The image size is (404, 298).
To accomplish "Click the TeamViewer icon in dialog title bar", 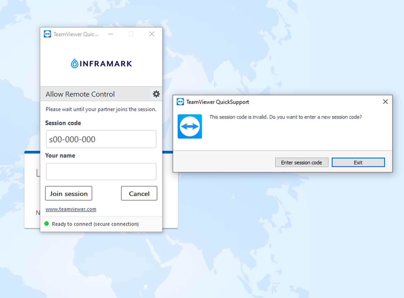I will 180,102.
